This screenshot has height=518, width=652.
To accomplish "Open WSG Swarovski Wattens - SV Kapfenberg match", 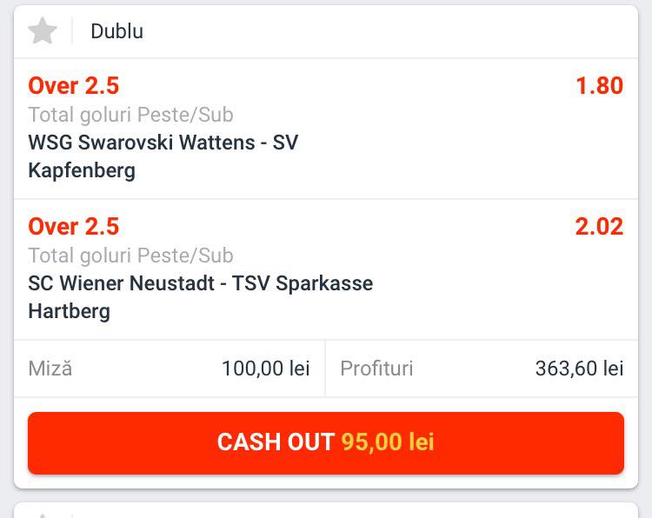I will pos(163,156).
